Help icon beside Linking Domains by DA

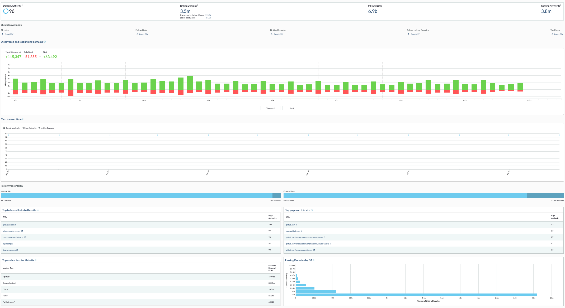[x=314, y=260]
